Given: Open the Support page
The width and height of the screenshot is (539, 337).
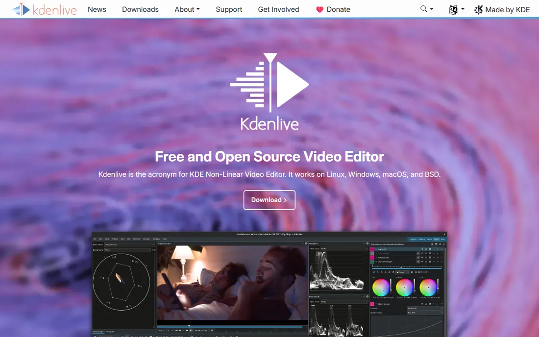Looking at the screenshot, I should click(x=229, y=9).
